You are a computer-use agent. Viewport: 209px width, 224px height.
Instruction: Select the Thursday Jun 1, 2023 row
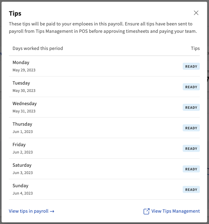pos(92,128)
